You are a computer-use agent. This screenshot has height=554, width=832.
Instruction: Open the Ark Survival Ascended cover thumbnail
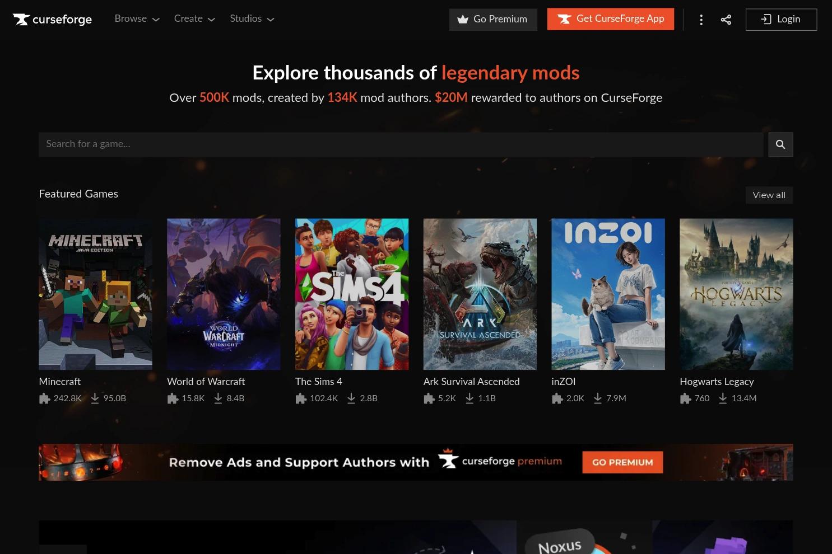(480, 294)
